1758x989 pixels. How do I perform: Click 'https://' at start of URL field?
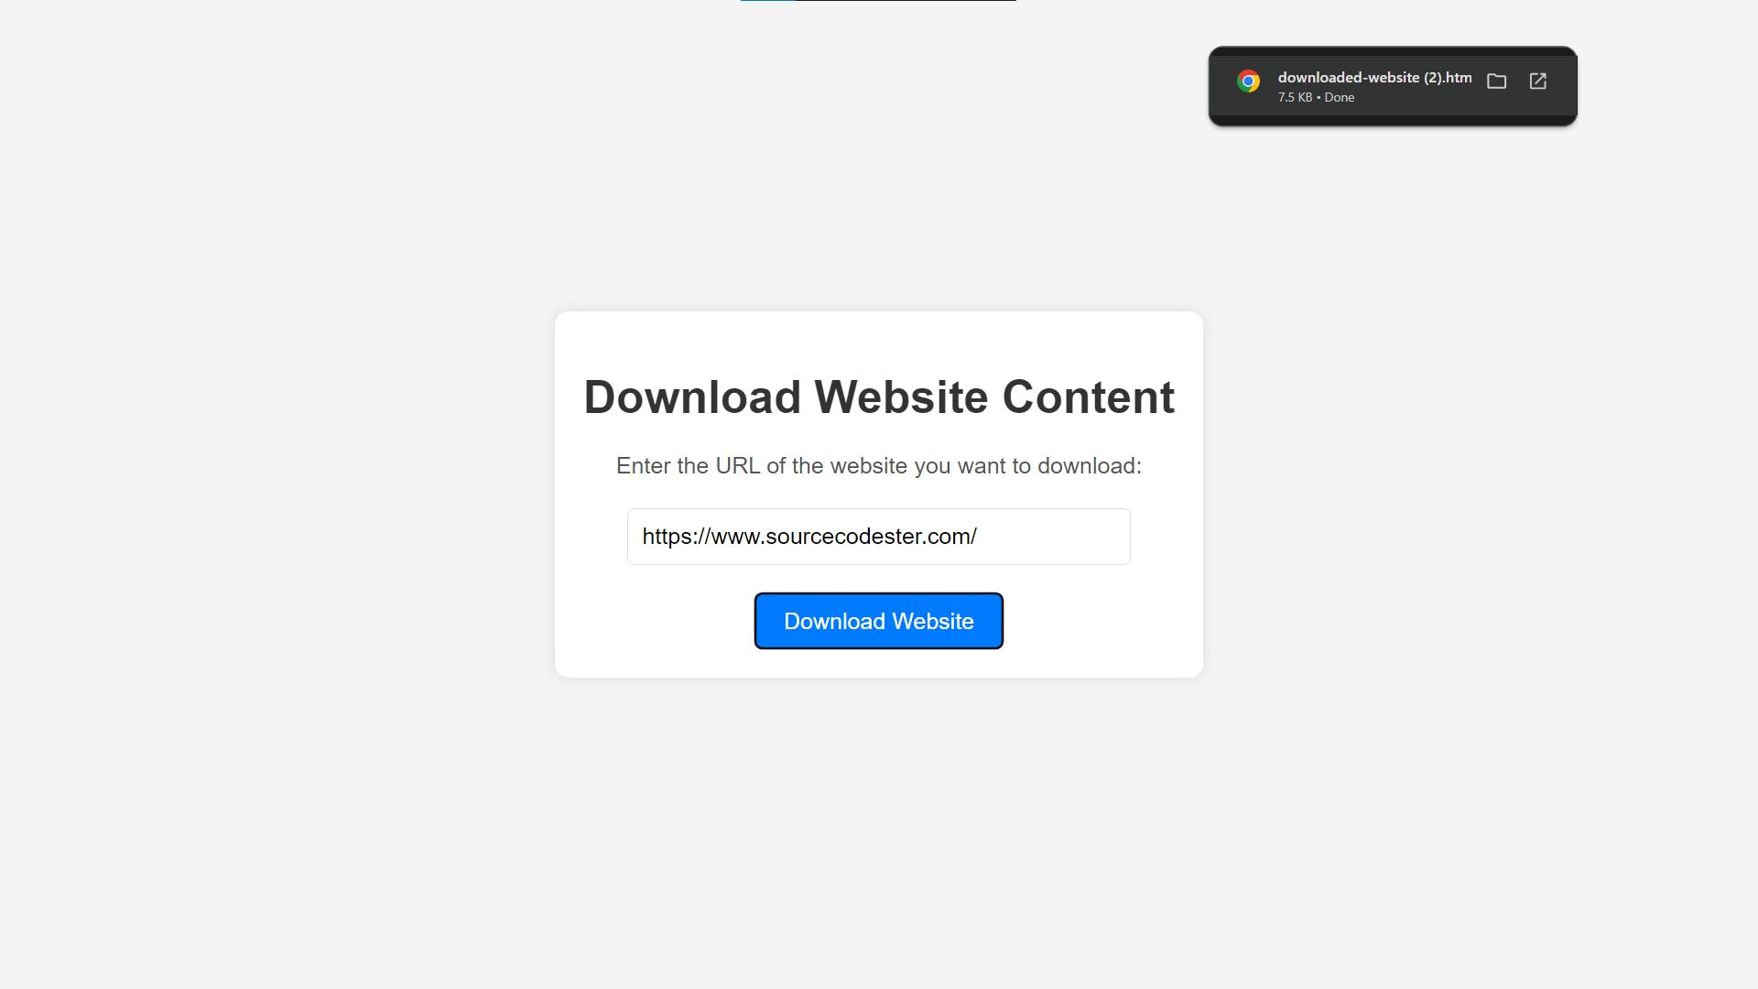click(676, 537)
